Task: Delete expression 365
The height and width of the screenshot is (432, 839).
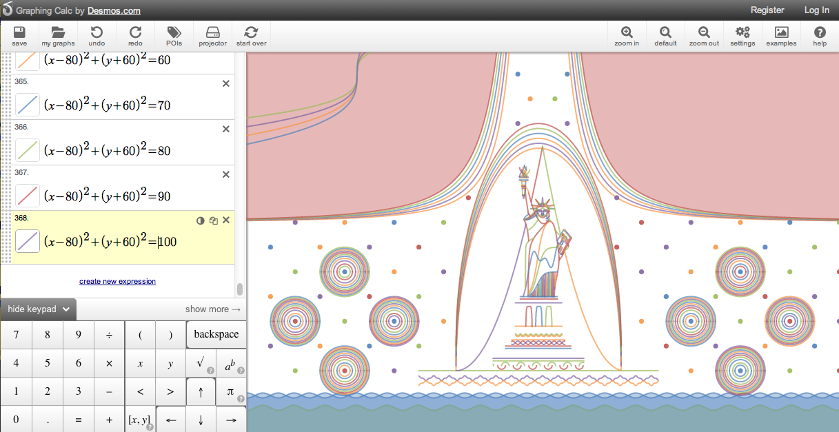Action: pyautogui.click(x=226, y=83)
